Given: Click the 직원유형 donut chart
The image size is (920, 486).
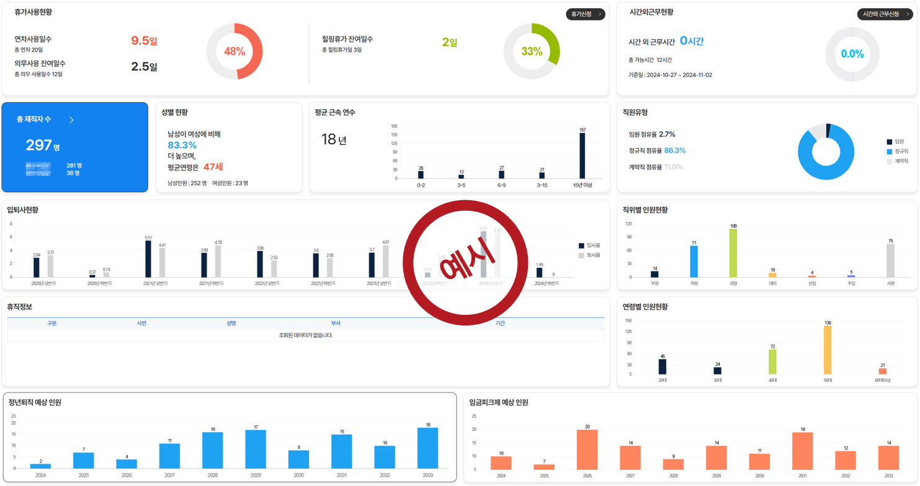Looking at the screenshot, I should pos(826,152).
